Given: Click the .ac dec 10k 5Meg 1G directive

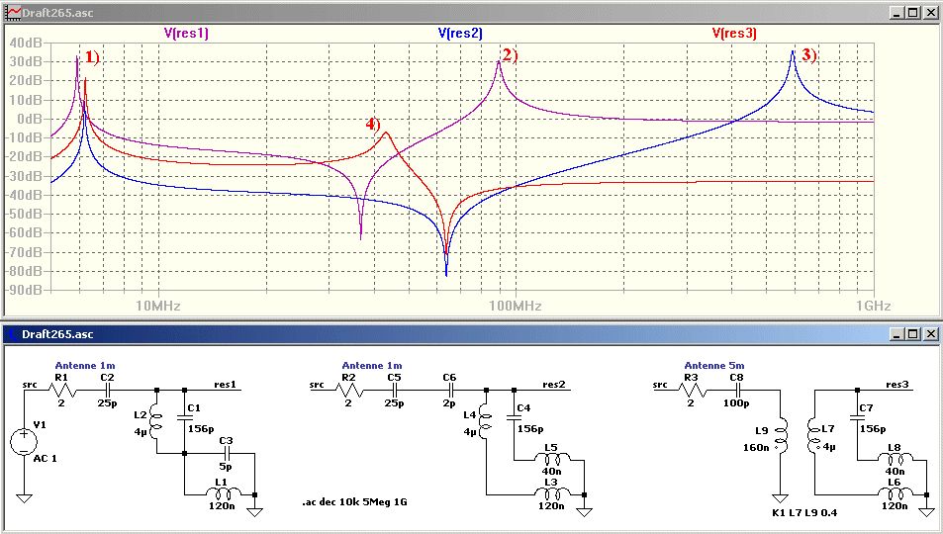Looking at the screenshot, I should tap(355, 501).
